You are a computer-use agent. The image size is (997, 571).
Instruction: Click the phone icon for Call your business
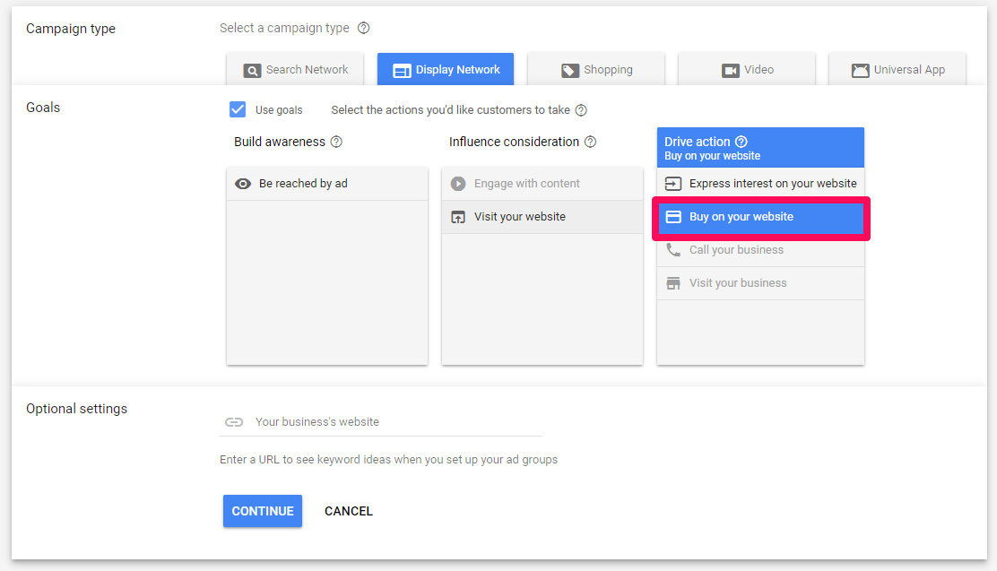672,249
